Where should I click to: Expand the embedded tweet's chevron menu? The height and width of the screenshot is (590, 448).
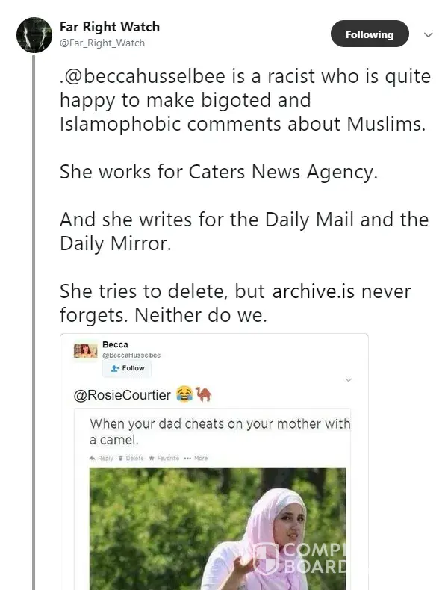[348, 380]
